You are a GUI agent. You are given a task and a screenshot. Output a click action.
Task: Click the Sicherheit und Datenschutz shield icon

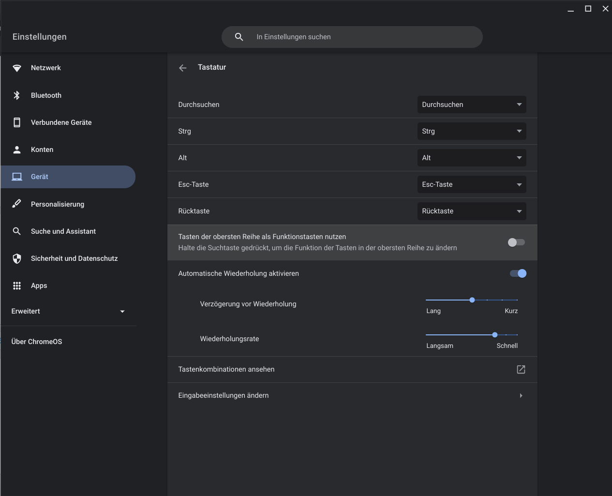tap(17, 258)
